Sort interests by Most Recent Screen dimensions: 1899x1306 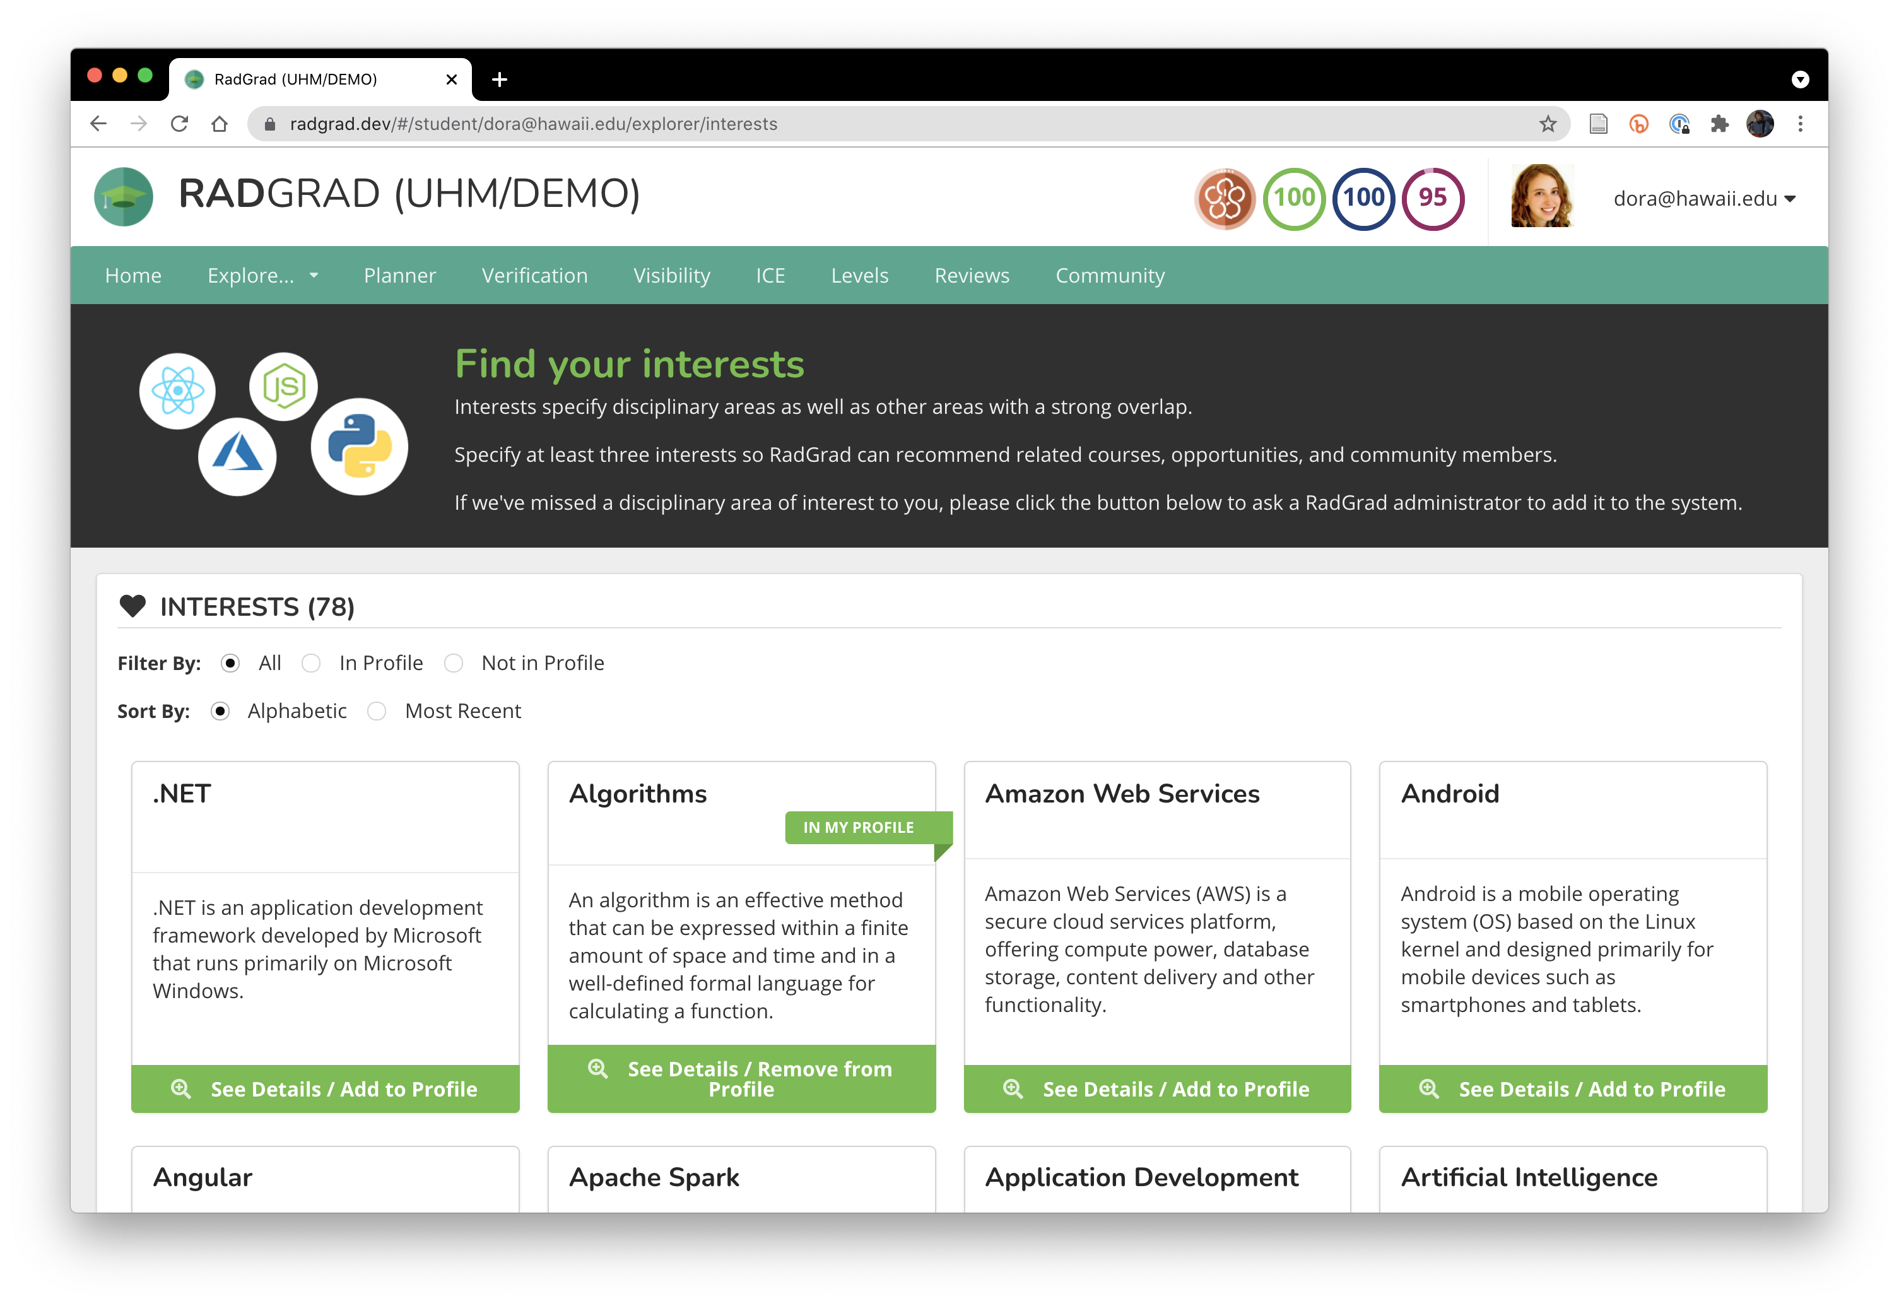(x=377, y=711)
